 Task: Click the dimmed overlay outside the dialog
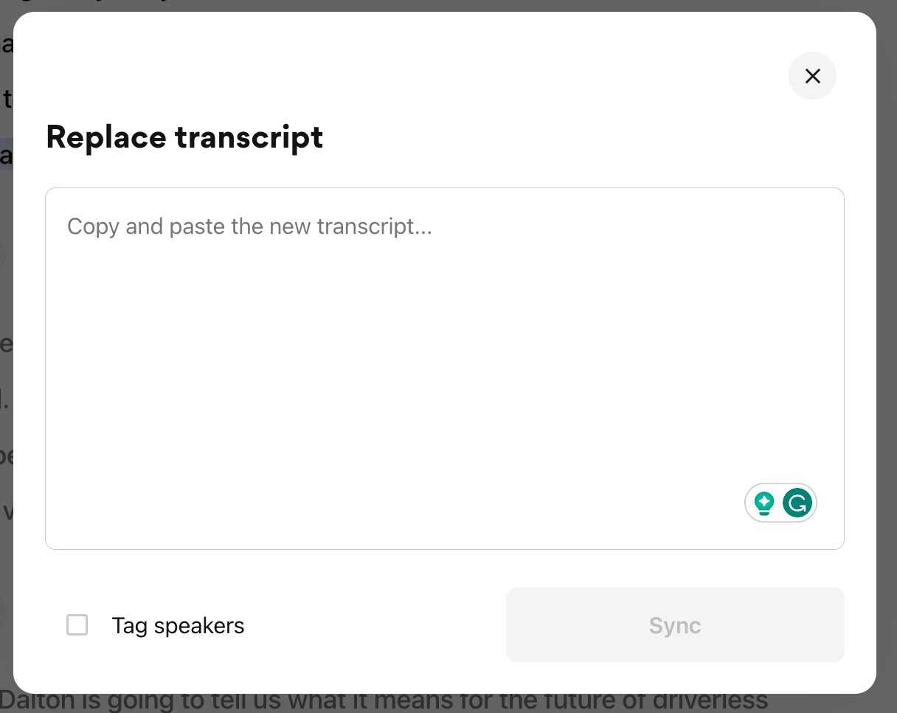pos(889,369)
